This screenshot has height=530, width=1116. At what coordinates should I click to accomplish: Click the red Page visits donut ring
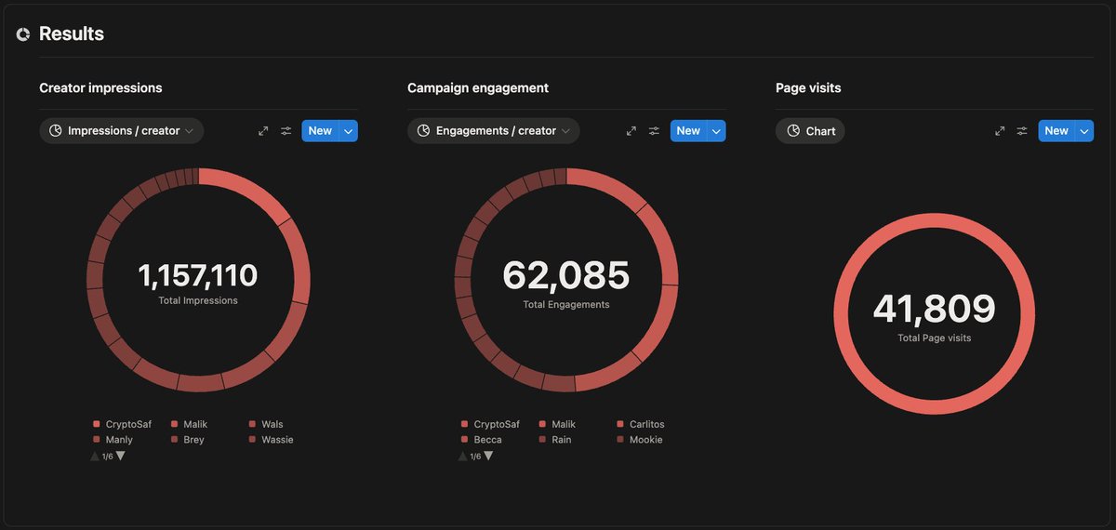click(x=935, y=221)
